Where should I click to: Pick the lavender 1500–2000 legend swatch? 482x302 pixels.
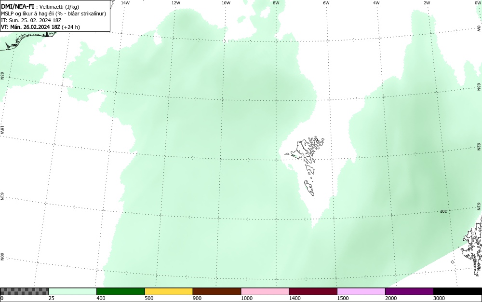(361, 291)
